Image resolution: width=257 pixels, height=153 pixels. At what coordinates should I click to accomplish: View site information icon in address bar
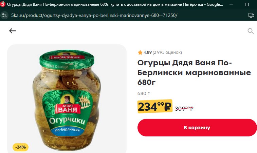pyautogui.click(x=4, y=15)
